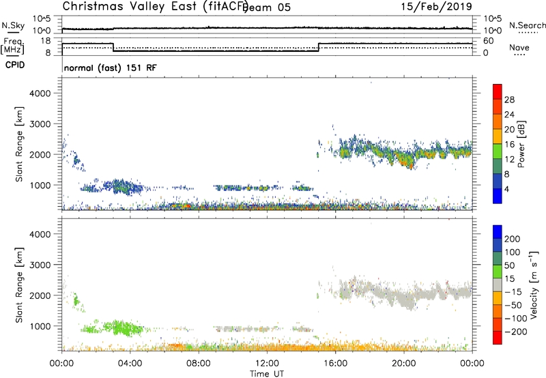Click the dotted N.Search legend line sample

tap(527, 33)
